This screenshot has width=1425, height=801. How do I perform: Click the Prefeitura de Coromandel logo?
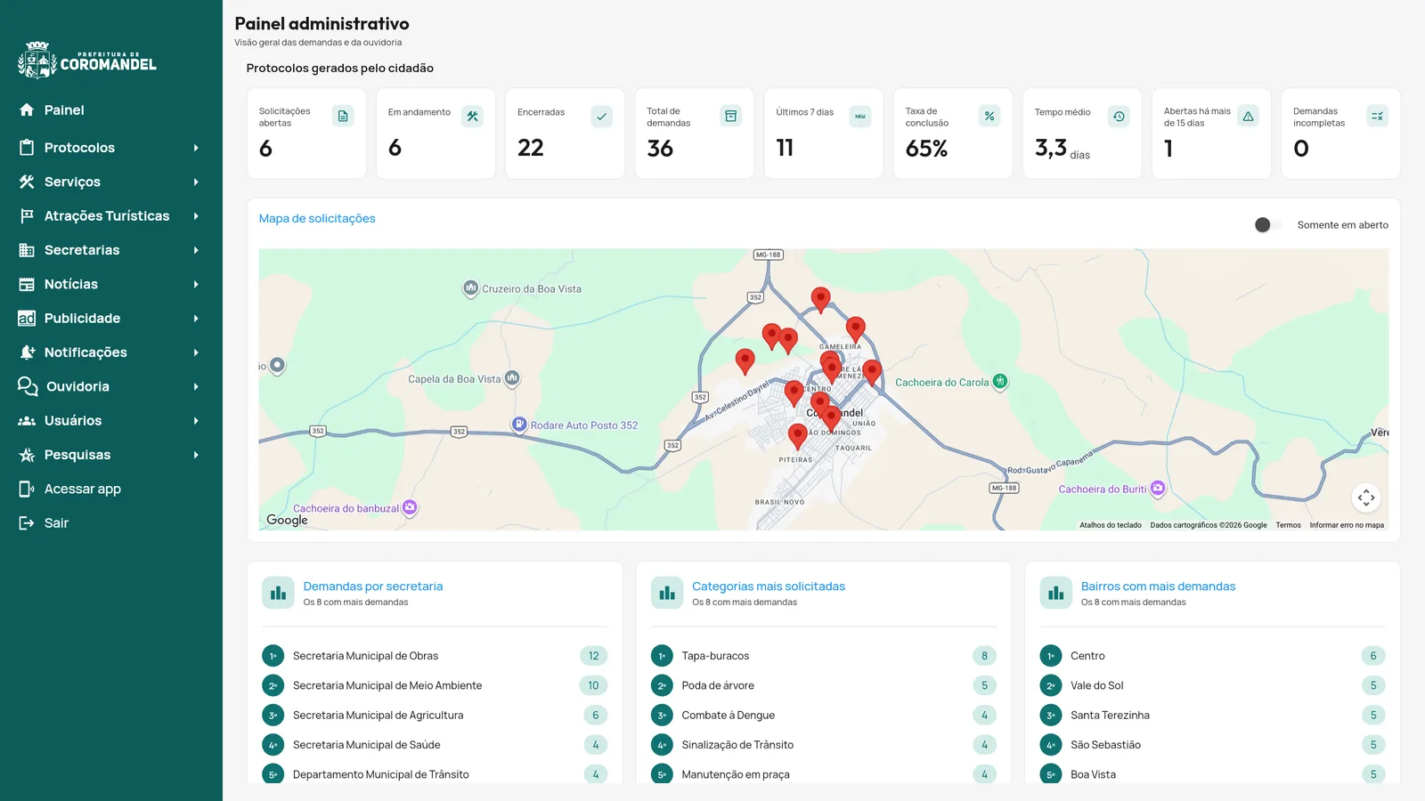coord(87,60)
